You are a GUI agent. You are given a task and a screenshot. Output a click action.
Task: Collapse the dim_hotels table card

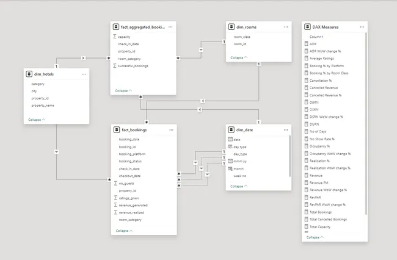click(37, 120)
